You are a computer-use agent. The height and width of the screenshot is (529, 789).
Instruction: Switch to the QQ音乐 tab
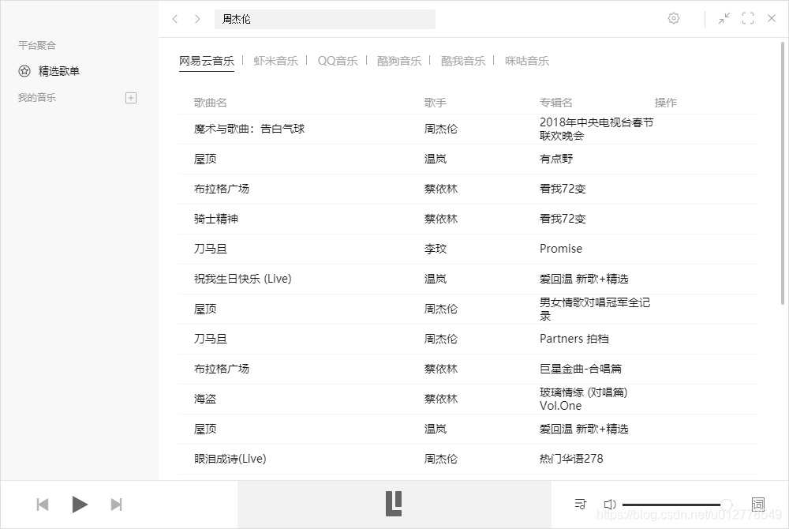pos(337,62)
